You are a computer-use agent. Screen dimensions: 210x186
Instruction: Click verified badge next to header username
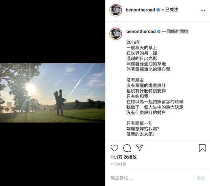pyautogui.click(x=158, y=10)
